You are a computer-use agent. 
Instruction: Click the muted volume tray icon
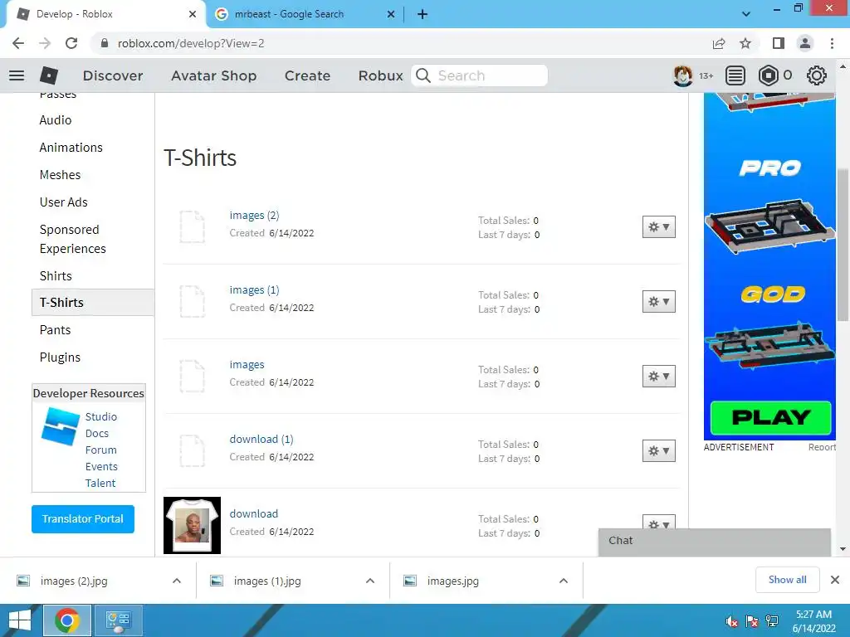[x=732, y=621]
